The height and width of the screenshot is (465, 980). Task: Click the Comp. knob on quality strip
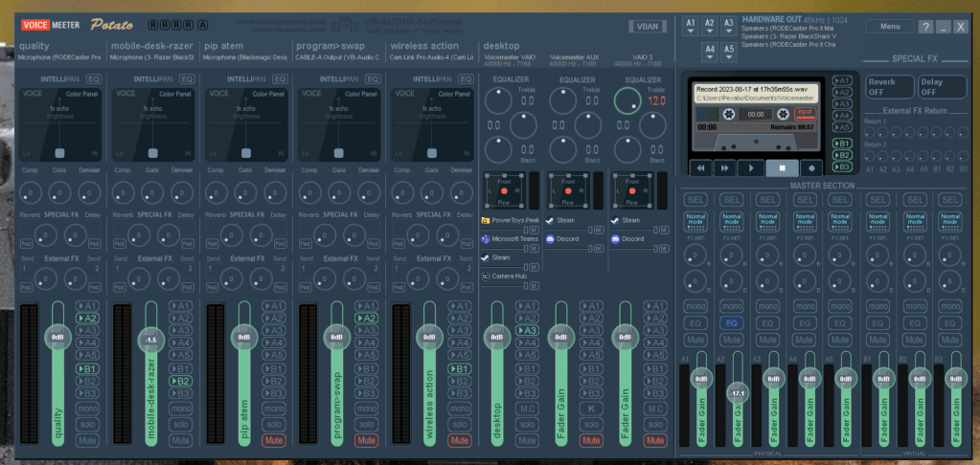(x=30, y=192)
